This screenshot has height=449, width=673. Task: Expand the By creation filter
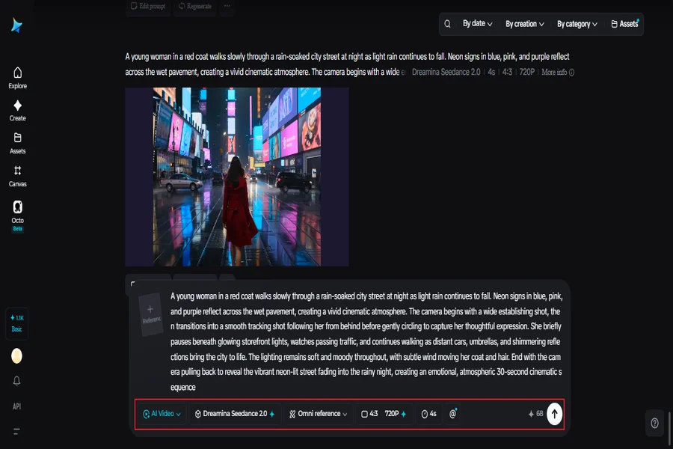(524, 24)
